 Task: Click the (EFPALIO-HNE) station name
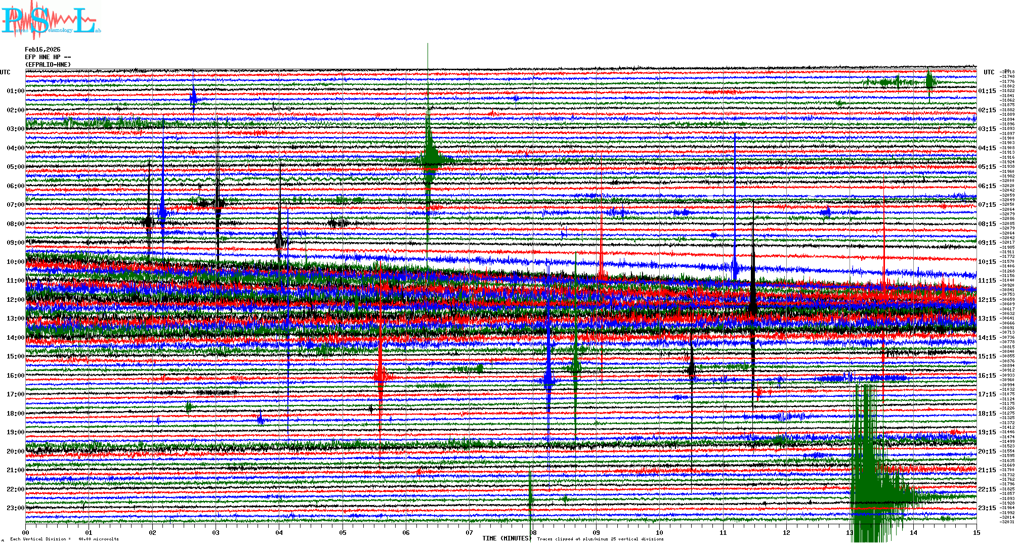[48, 65]
